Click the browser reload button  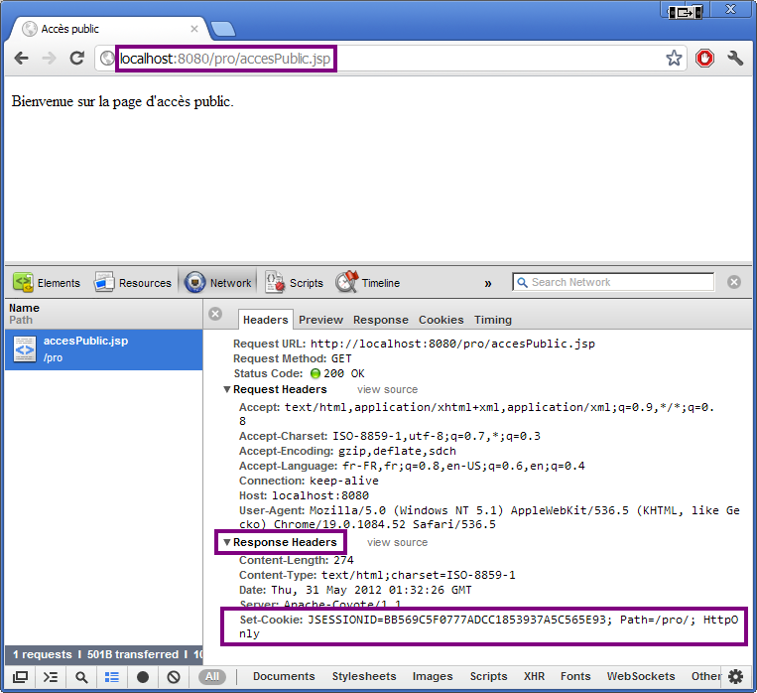pyautogui.click(x=76, y=59)
